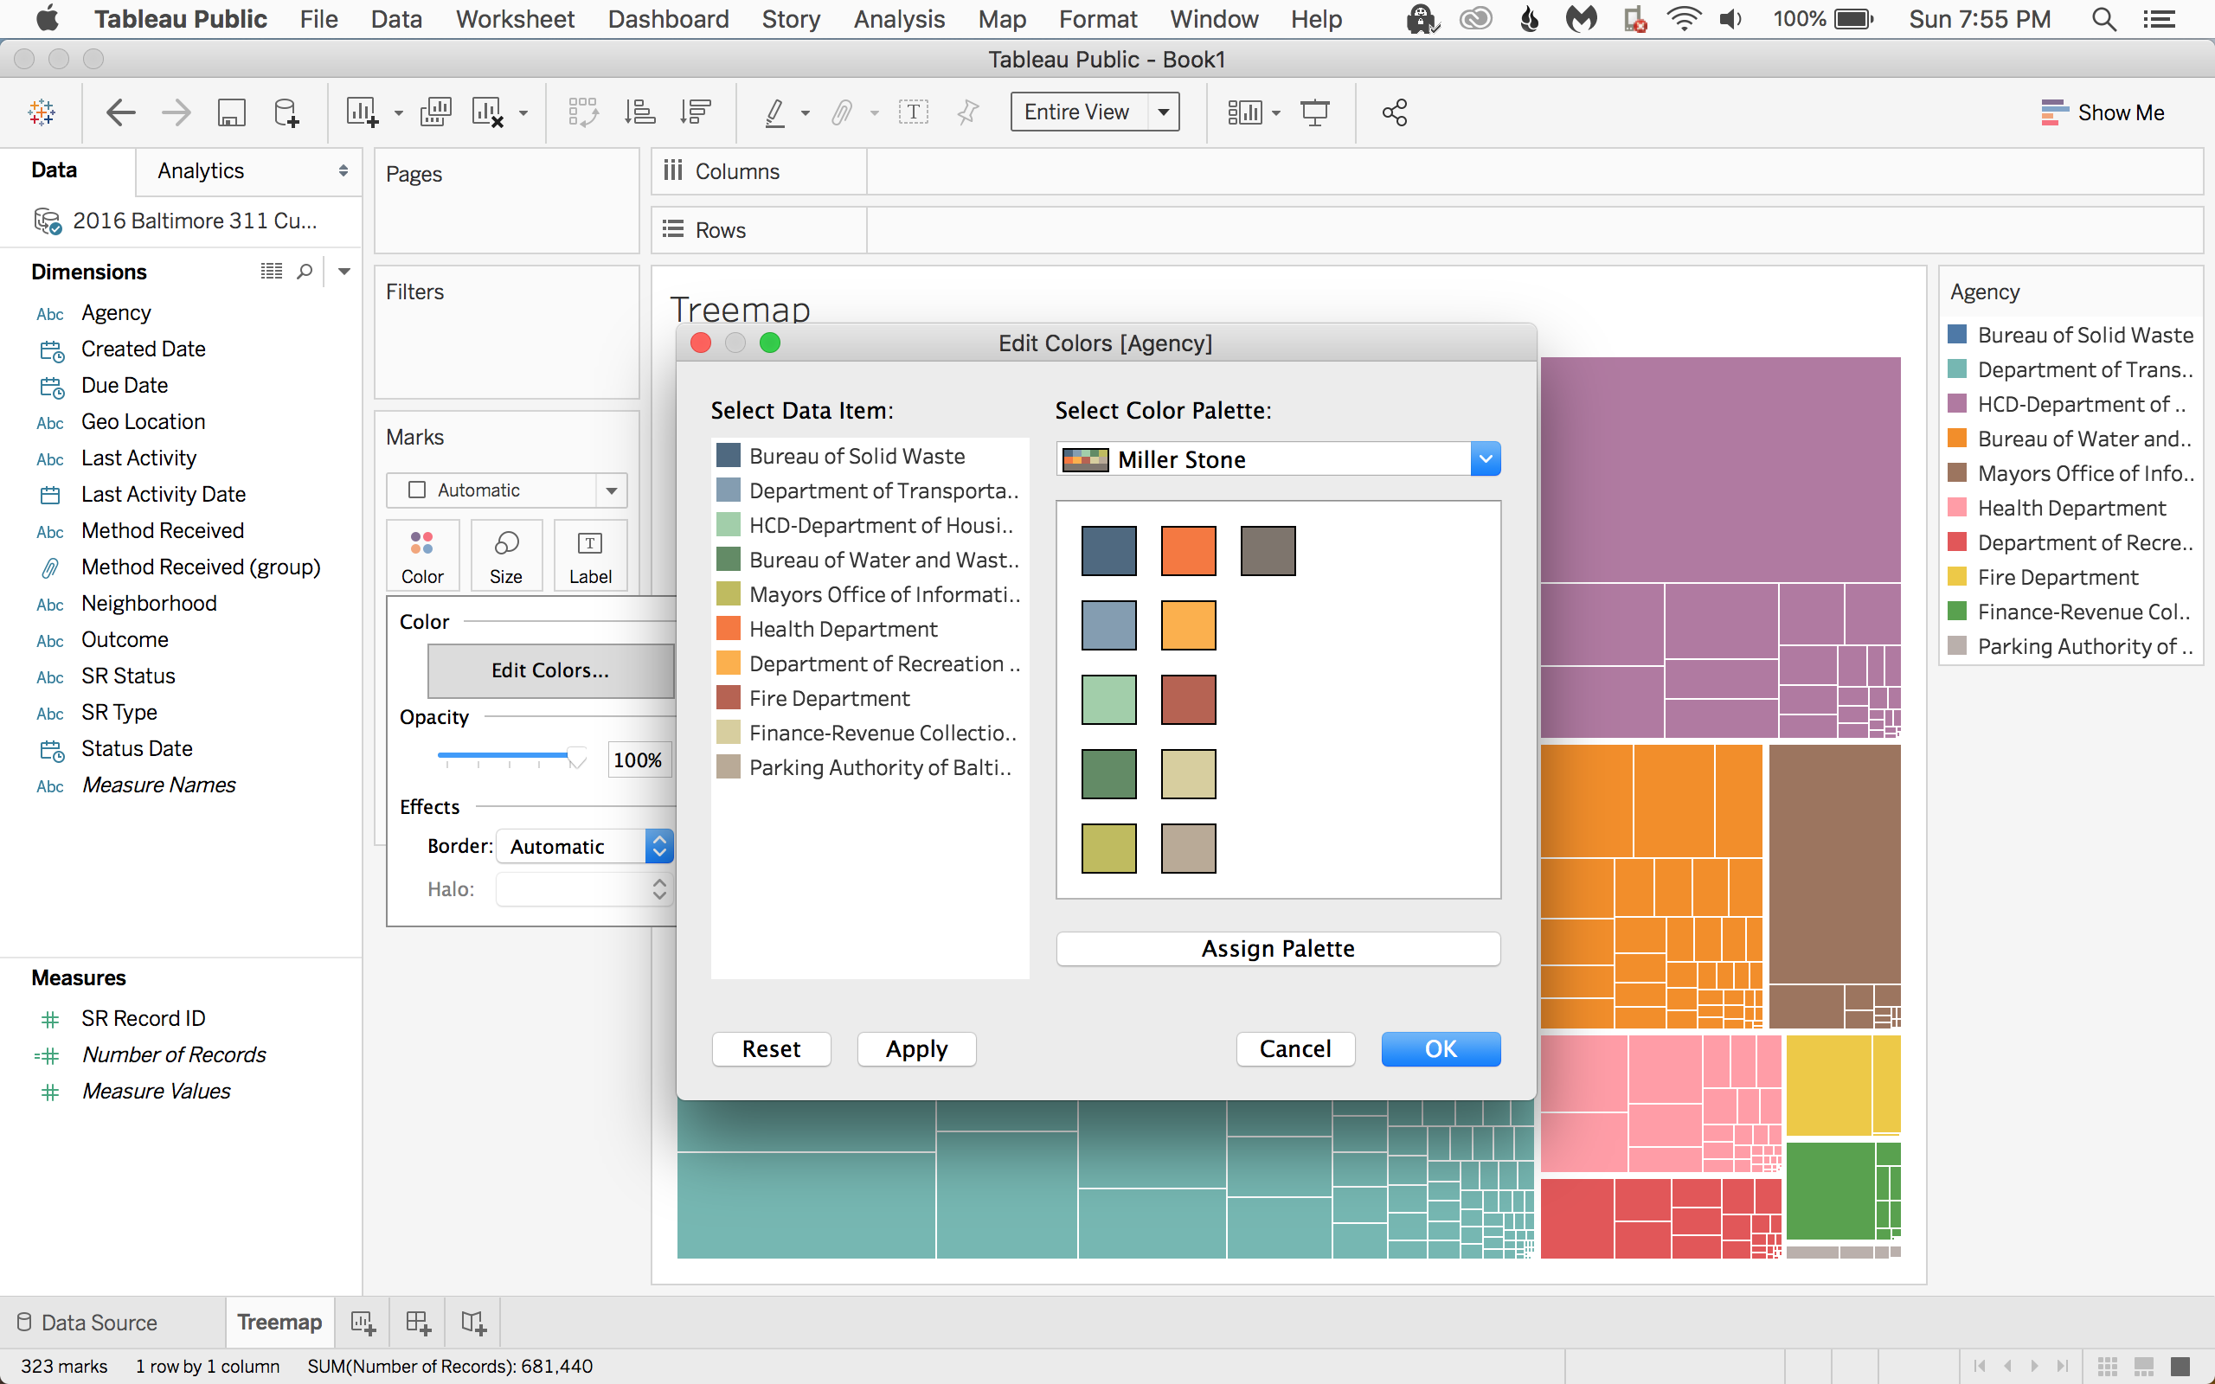
Task: Open the Format menu
Action: pyautogui.click(x=1097, y=19)
